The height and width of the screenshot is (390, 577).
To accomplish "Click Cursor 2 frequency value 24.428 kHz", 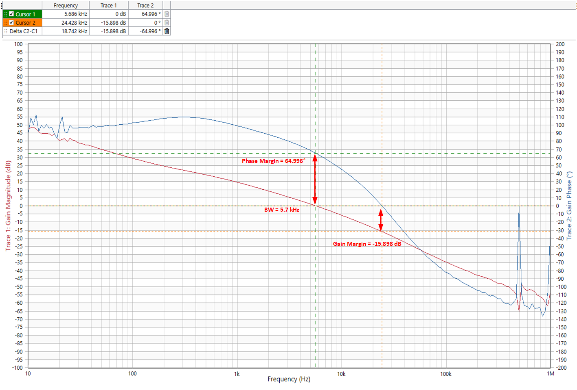I will (x=74, y=23).
